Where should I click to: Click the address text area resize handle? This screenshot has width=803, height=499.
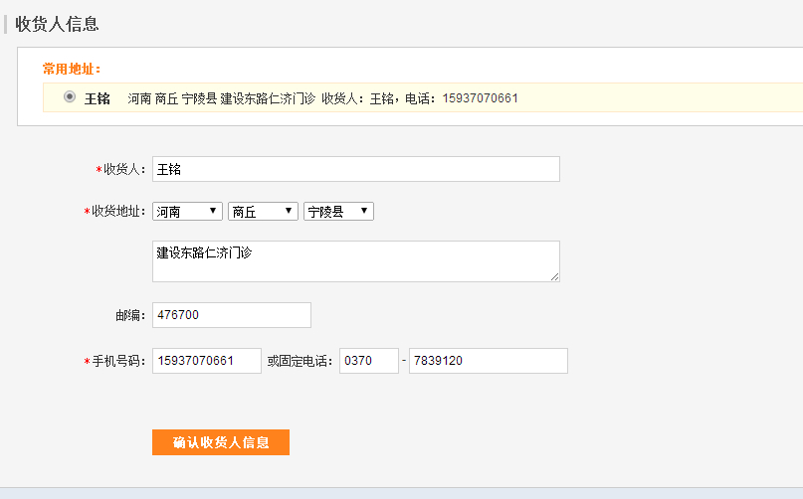click(x=554, y=276)
